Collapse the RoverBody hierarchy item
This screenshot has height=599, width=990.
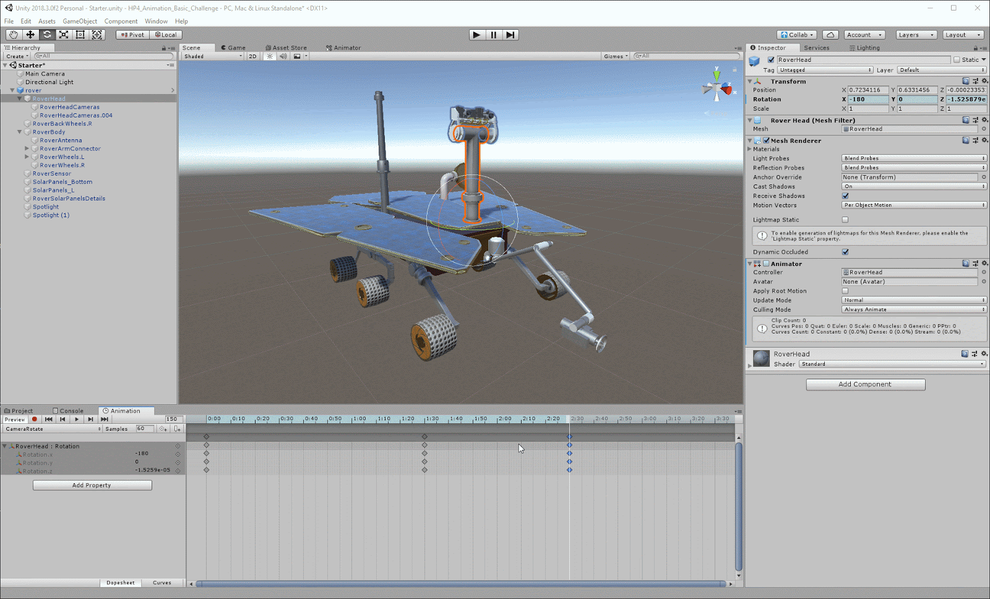(20, 132)
